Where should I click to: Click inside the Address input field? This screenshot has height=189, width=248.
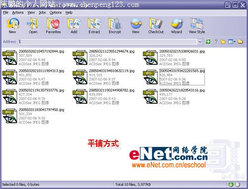click(108, 42)
